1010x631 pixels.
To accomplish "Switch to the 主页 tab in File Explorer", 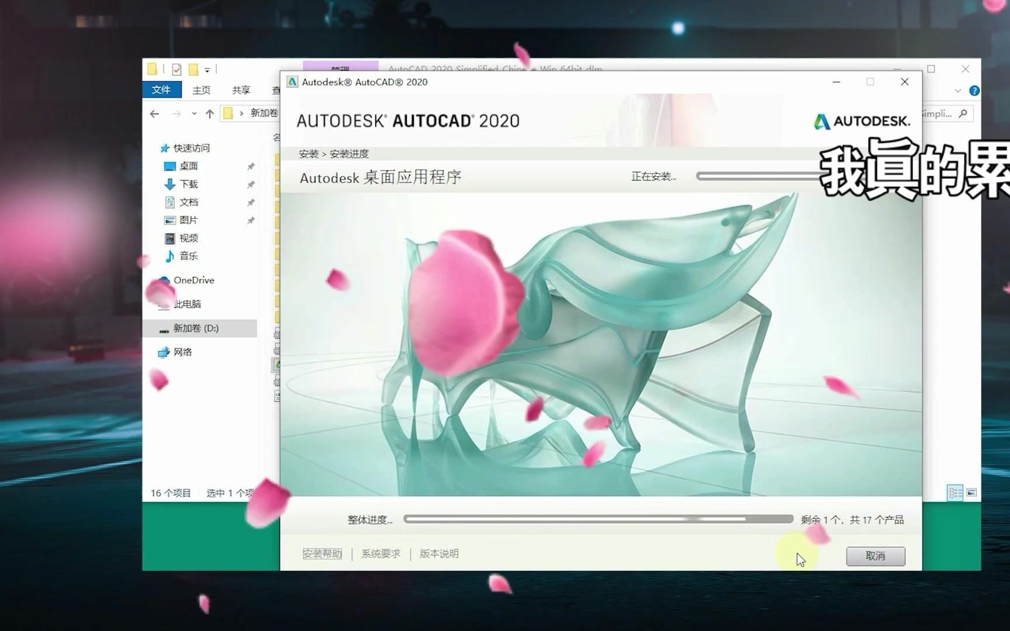I will click(202, 90).
